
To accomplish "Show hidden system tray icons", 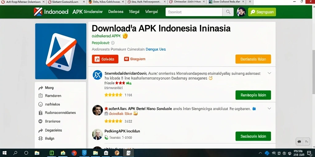I will (260, 153).
